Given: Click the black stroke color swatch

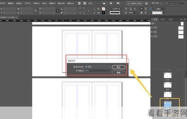Looking at the screenshot, I should (x=103, y=13).
